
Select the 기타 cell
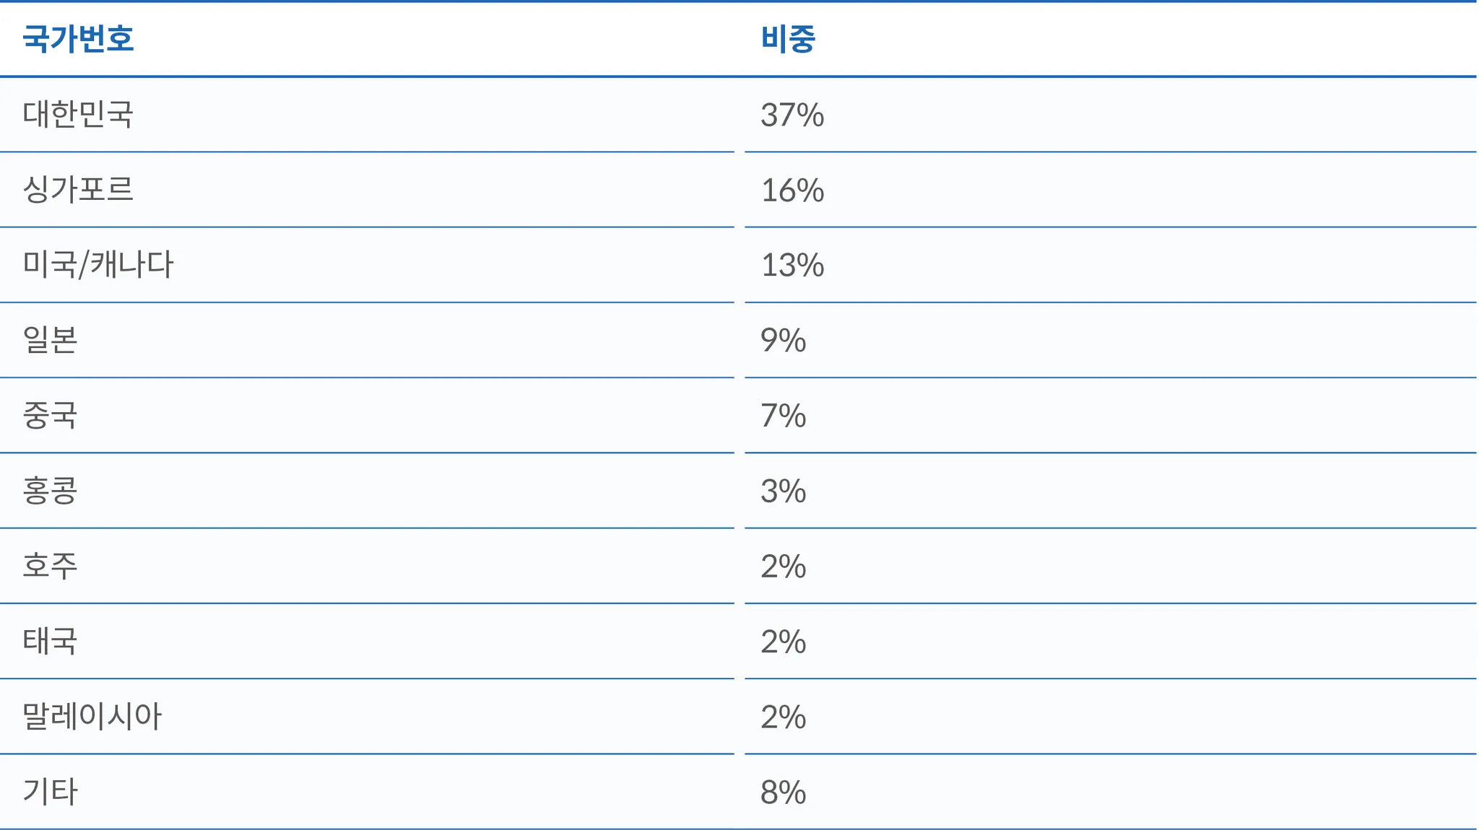pyautogui.click(x=50, y=792)
